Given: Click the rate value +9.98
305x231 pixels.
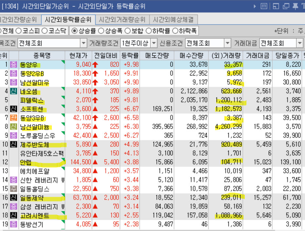Looking at the screenshot, I should (131, 65).
